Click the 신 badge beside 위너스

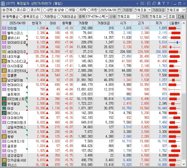pyautogui.click(x=4, y=165)
